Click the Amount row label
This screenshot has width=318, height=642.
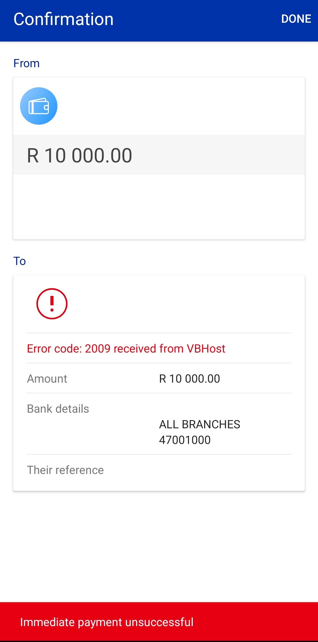pos(47,379)
